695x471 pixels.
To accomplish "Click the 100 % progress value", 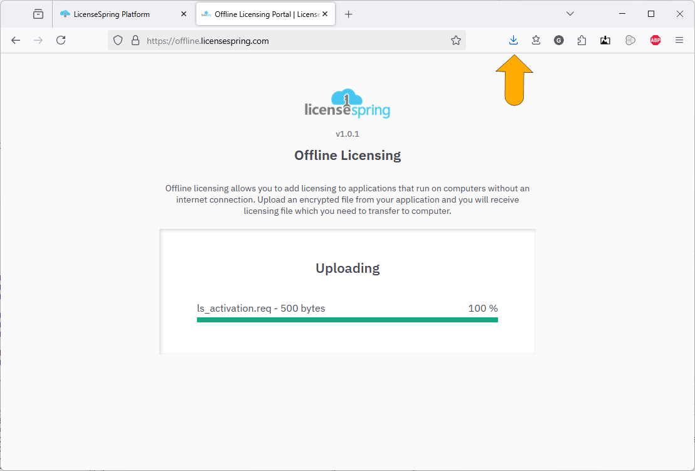I will coord(483,309).
